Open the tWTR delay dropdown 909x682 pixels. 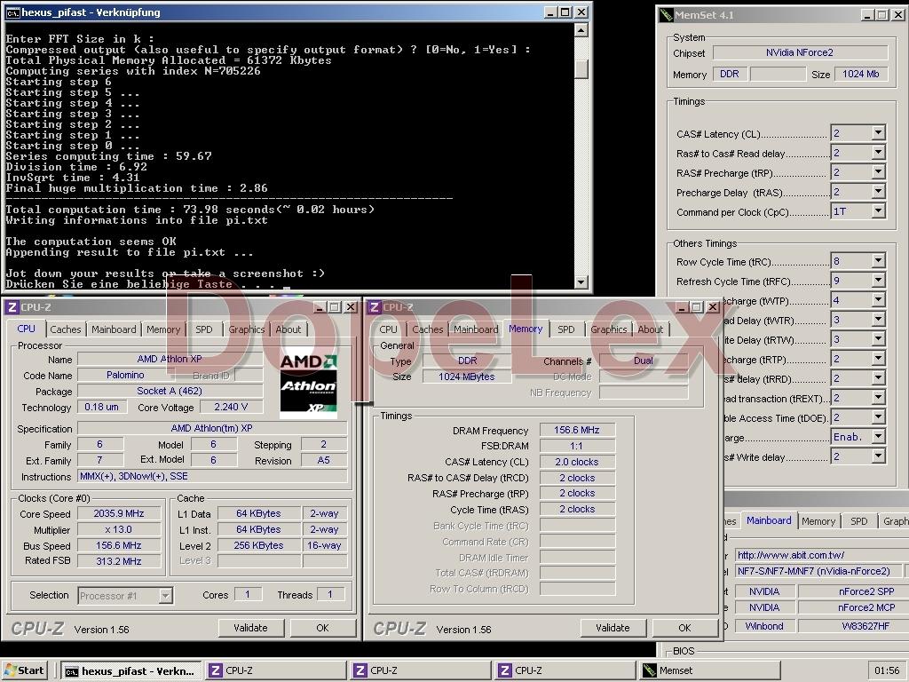[878, 320]
